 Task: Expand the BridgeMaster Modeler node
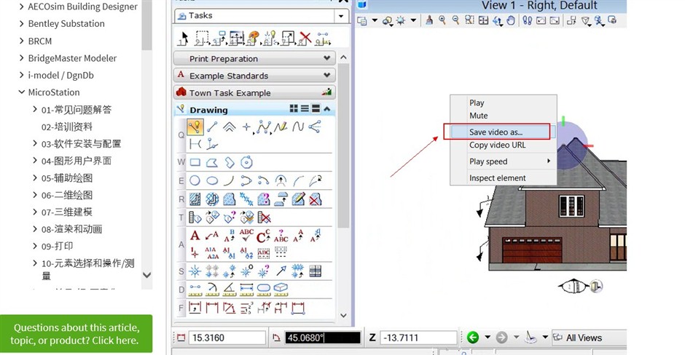click(21, 57)
